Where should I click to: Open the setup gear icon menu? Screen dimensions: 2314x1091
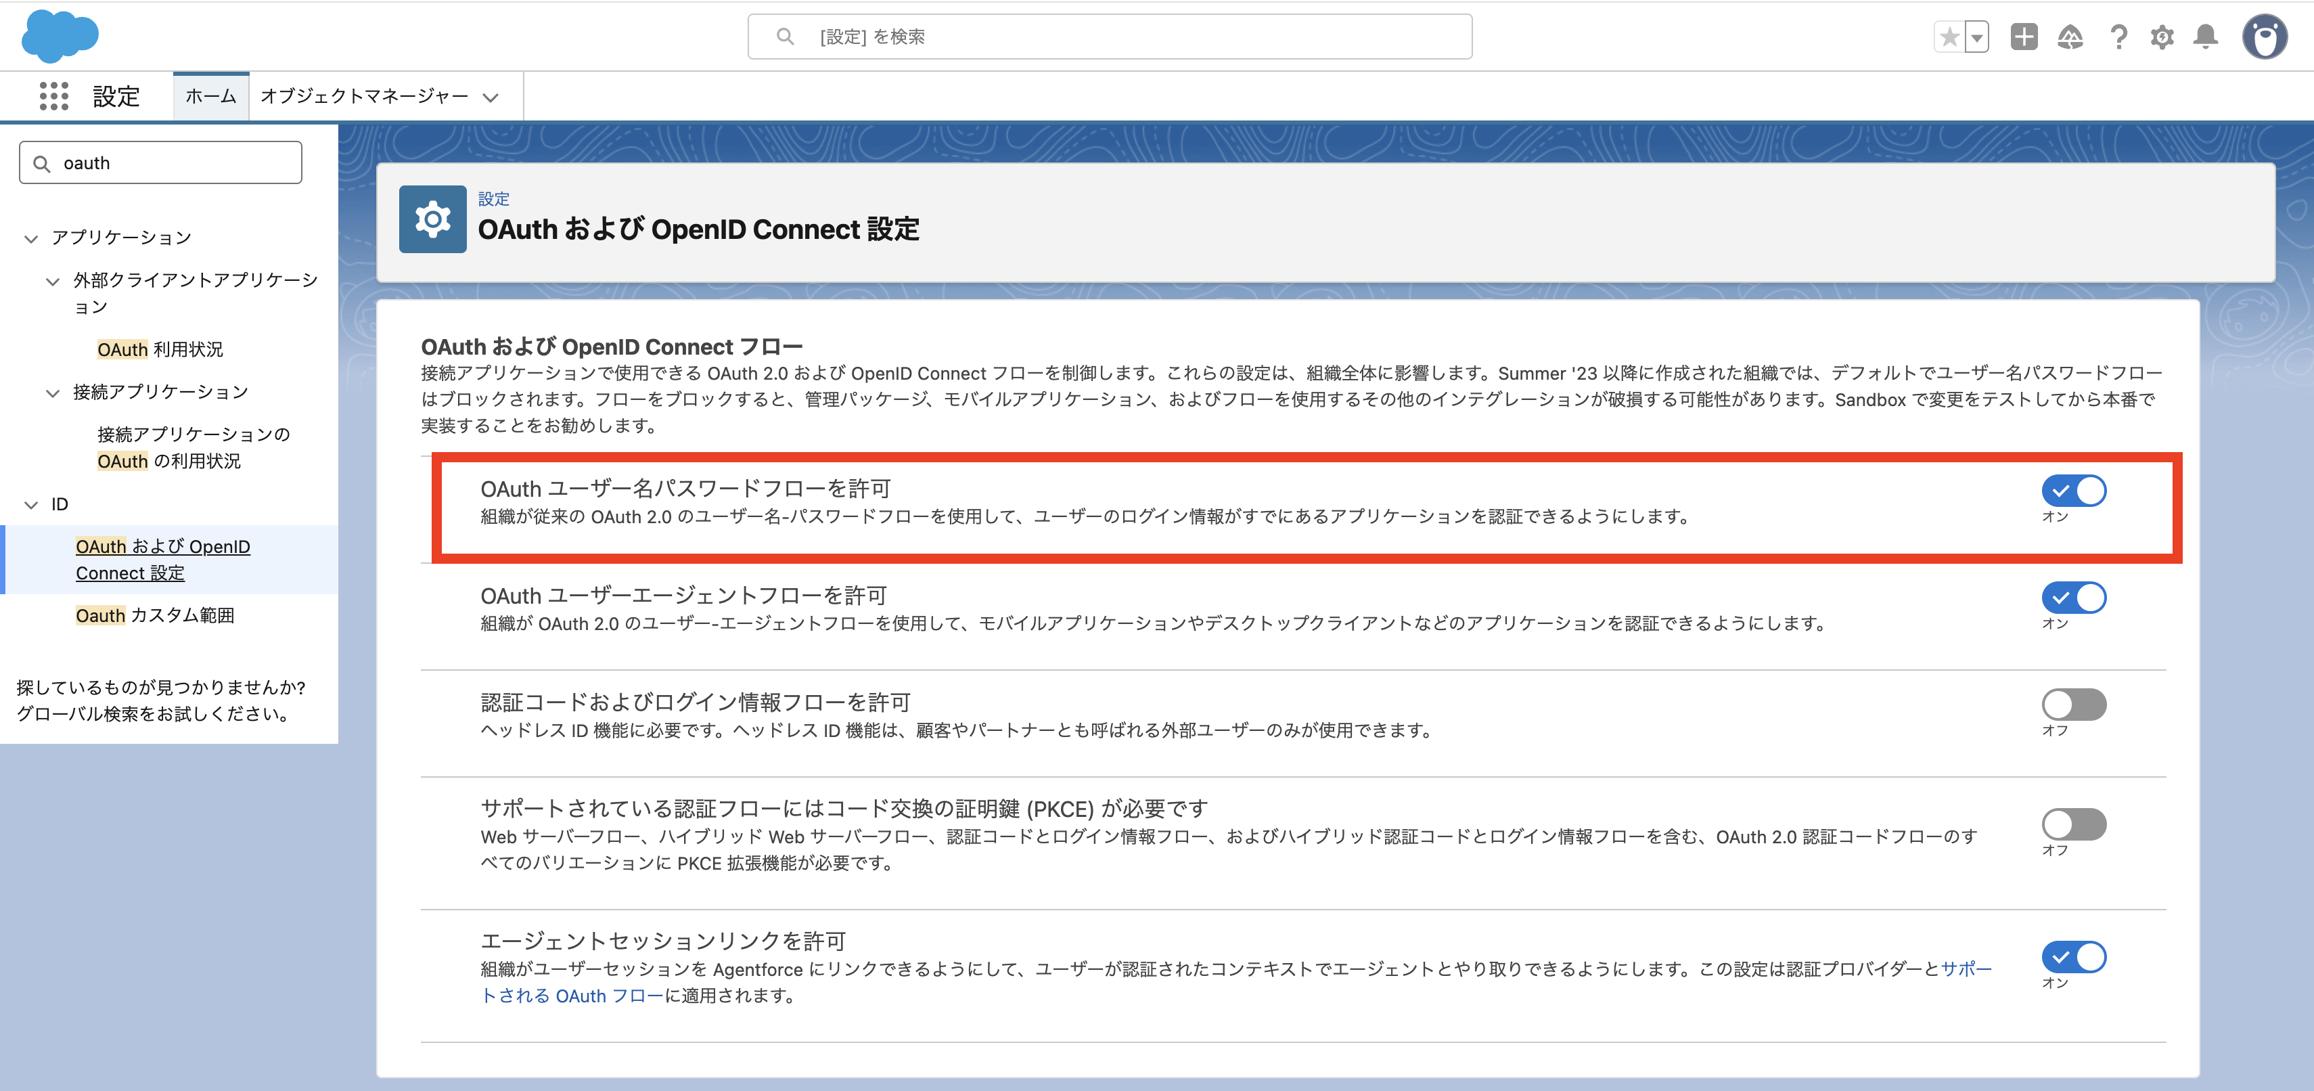2162,37
